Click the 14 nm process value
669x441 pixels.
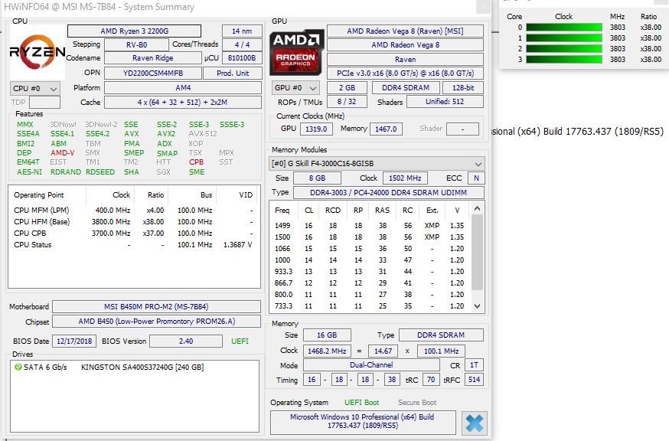tap(242, 31)
